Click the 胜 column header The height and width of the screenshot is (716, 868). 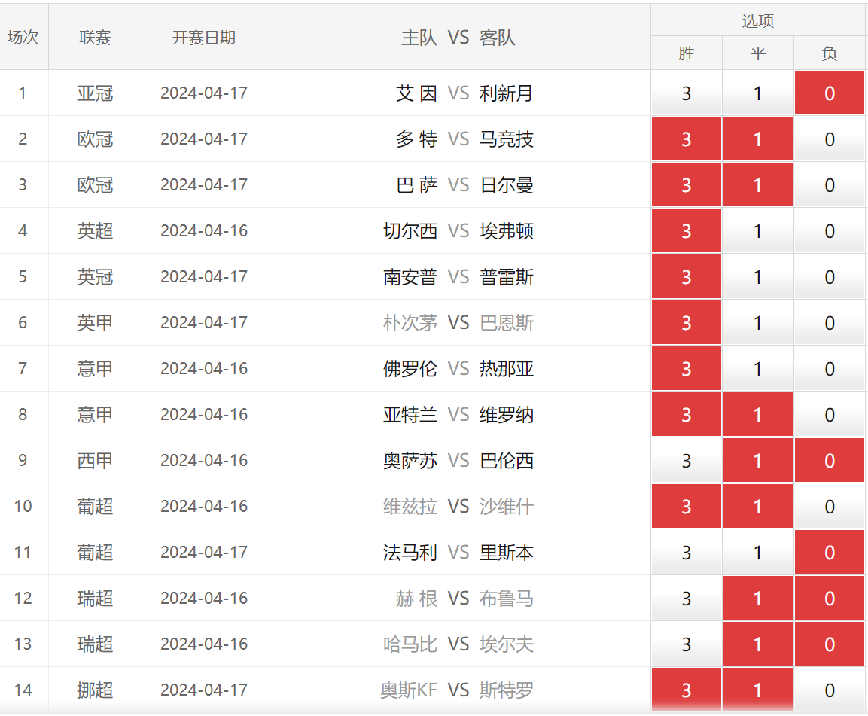[687, 53]
